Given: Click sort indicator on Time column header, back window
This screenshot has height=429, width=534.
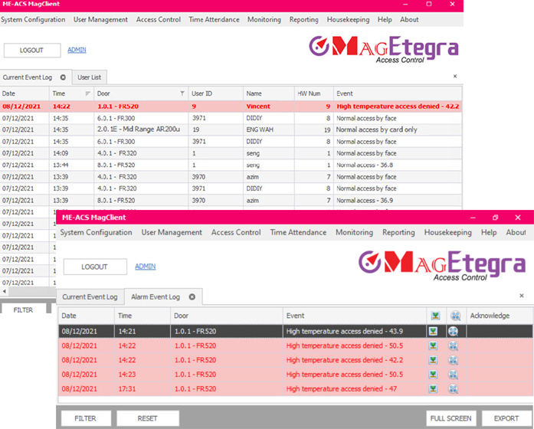Looking at the screenshot, I should [88, 93].
